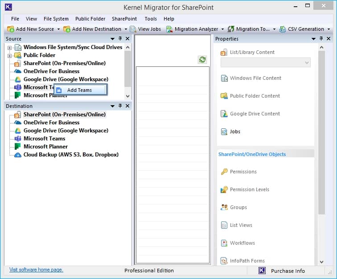This screenshot has width=337, height=279.
Task: Click the Add New Source icon
Action: click(11, 29)
